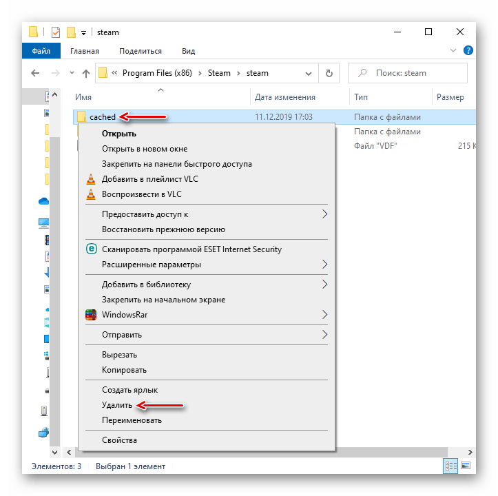Select the cached folder row
The height and width of the screenshot is (496, 498).
(x=274, y=117)
